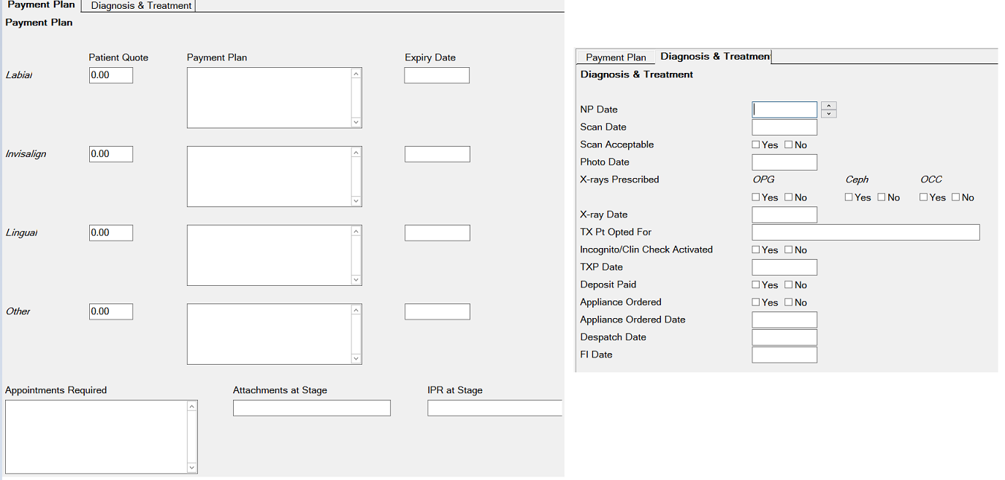Viewport: 1005px width, 480px height.
Task: Click the FI Date field
Action: click(784, 355)
